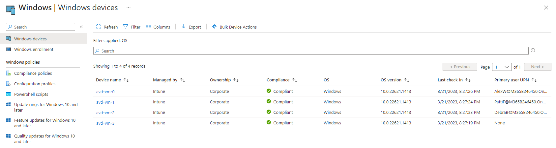556x148 pixels.
Task: Click the Update rings Windows logo icon
Action: 9,104
